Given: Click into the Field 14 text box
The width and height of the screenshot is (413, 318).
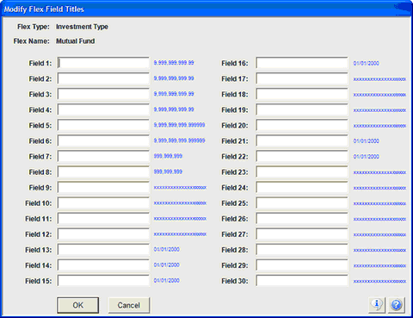Looking at the screenshot, I should pos(103,265).
